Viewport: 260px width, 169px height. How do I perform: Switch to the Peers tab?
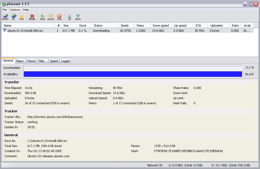click(20, 61)
